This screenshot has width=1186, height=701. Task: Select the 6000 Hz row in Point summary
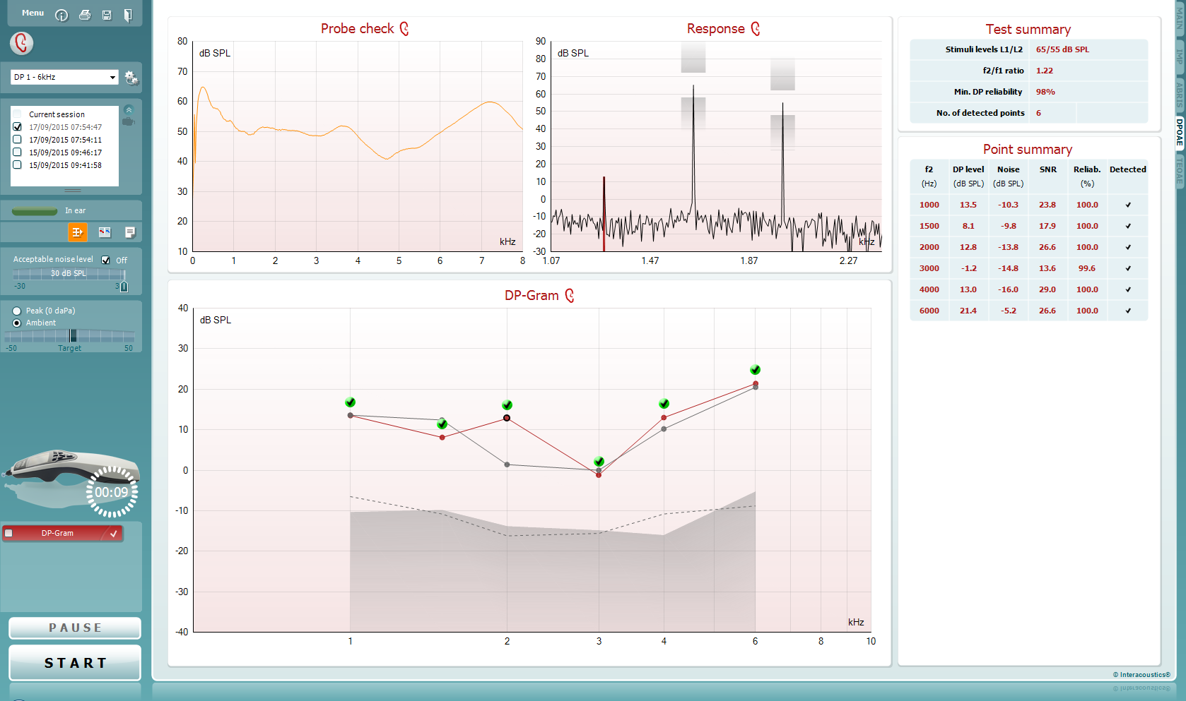[1028, 311]
